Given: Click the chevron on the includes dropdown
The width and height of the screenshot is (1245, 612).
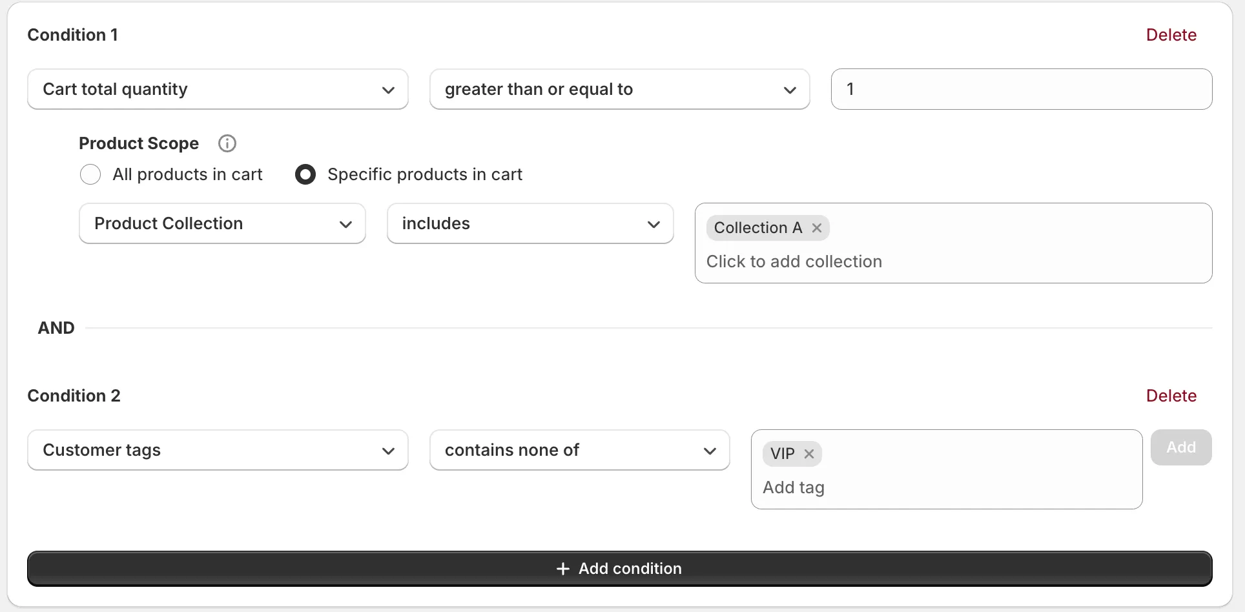Looking at the screenshot, I should tap(653, 224).
